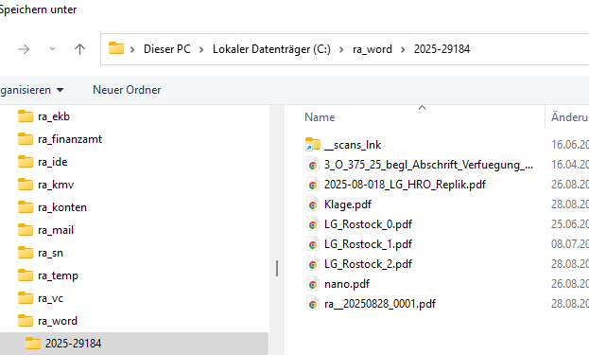
Task: Select ra_word in the breadcrumb path
Action: coord(372,49)
